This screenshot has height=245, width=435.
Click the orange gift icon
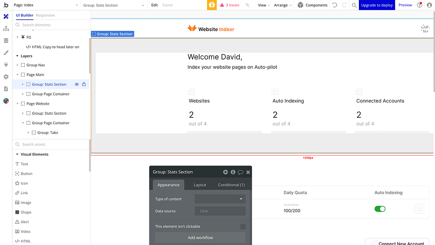pyautogui.click(x=212, y=5)
